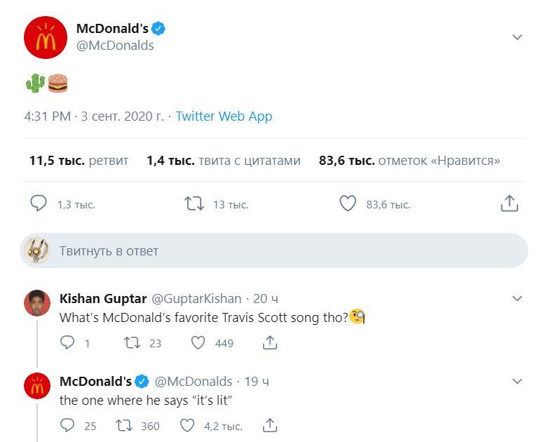Like McDonald's "it's lit" reply

(x=187, y=425)
